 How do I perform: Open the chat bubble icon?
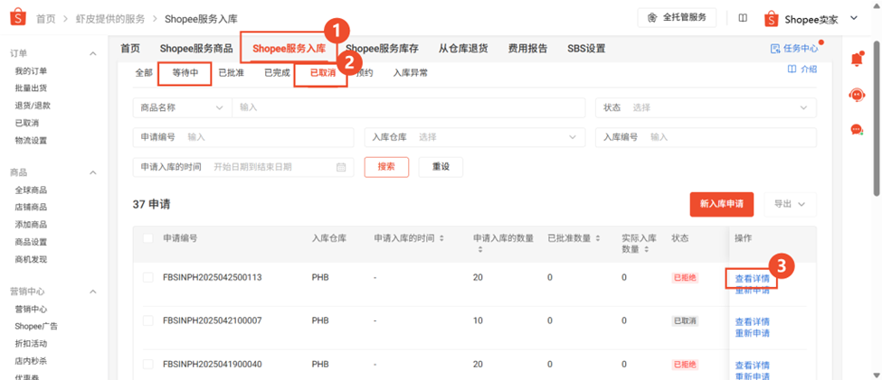[x=857, y=130]
